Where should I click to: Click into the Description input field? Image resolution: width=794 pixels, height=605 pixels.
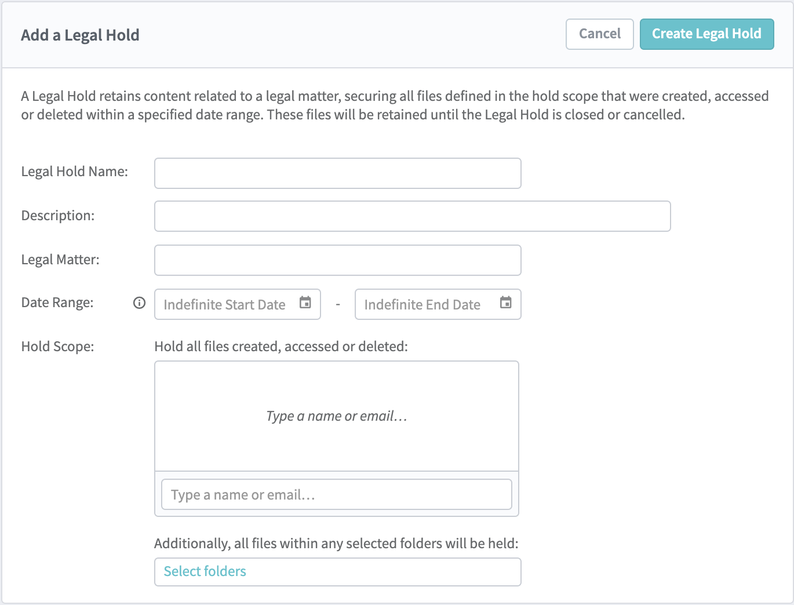point(412,216)
